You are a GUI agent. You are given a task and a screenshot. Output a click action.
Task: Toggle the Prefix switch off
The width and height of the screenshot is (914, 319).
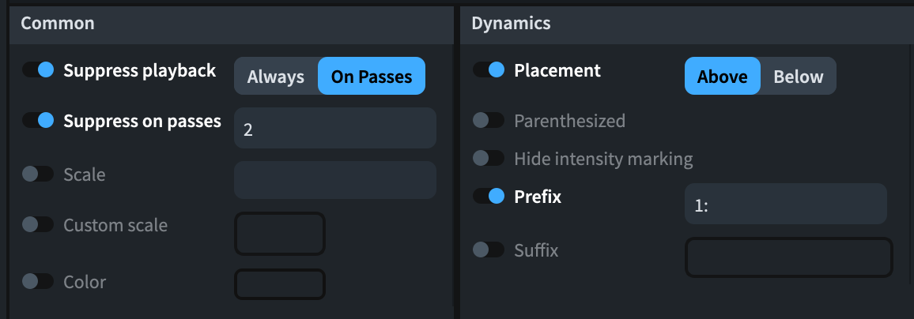489,197
